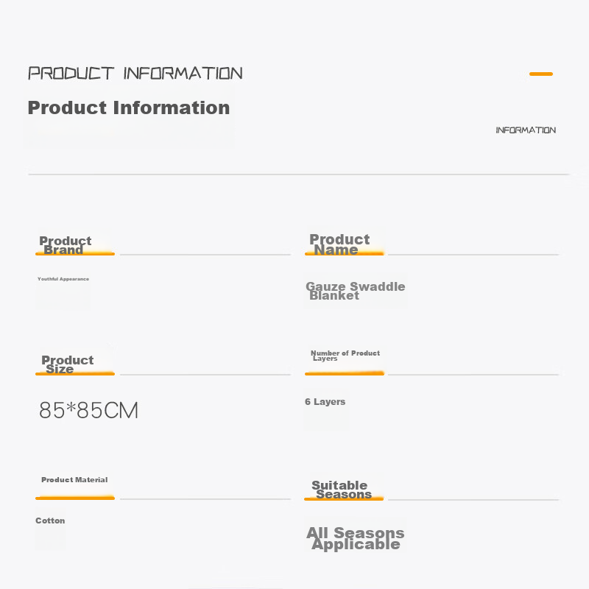Select the Cotton material value
589x589 pixels.
coord(50,521)
